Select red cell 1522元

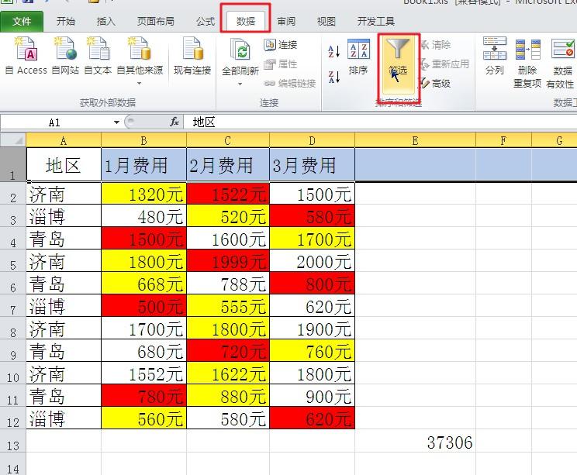228,194
